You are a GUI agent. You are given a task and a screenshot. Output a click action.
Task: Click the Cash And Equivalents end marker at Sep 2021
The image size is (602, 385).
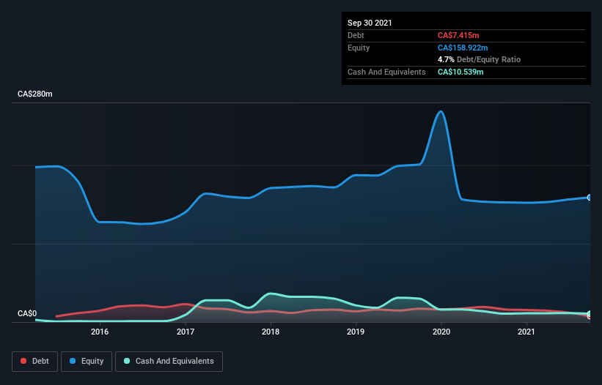point(590,314)
